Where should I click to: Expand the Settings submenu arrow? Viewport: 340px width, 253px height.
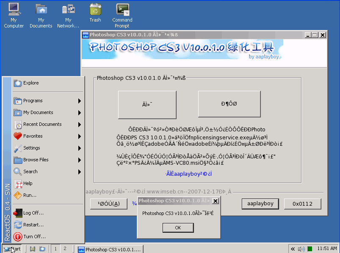[x=80, y=148]
